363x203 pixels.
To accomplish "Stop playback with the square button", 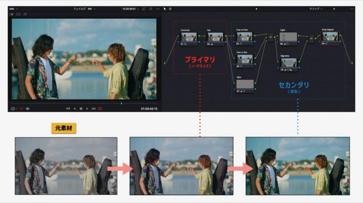I will [x=81, y=109].
